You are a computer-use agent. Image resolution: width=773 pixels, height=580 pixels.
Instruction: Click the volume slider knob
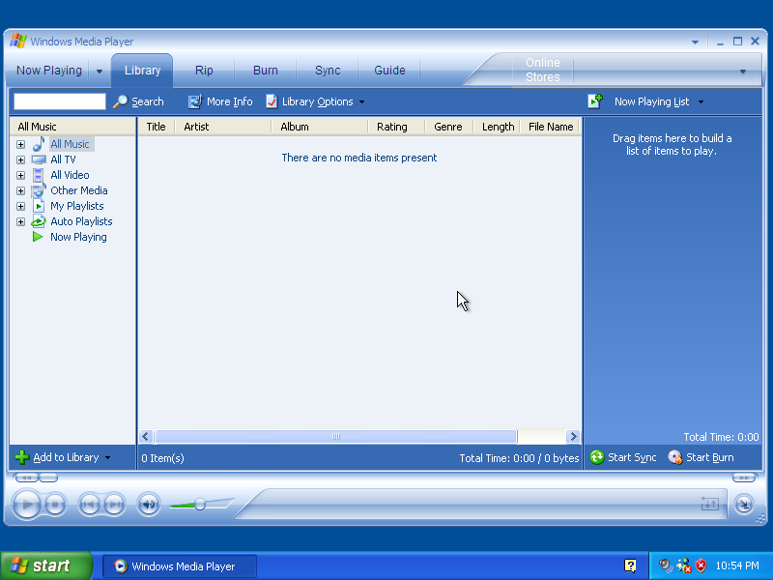[200, 504]
